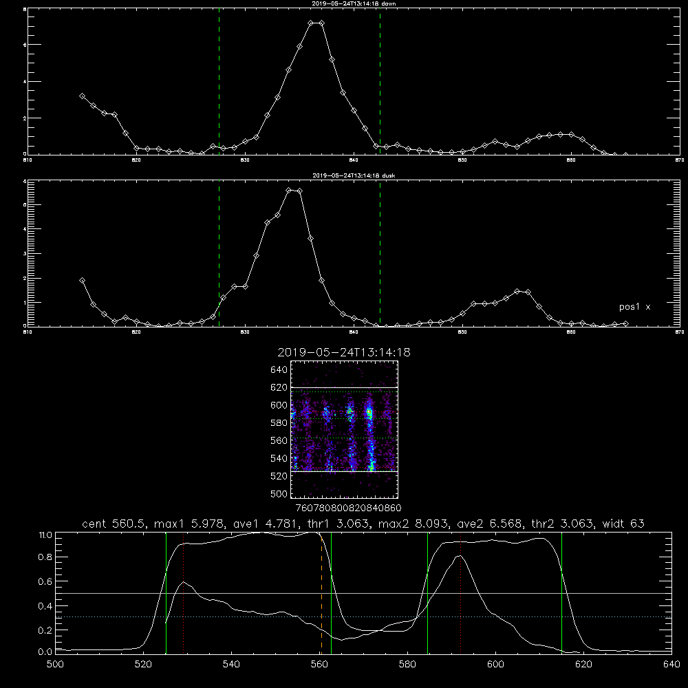
Task: Click the '0.2' y-axis label of bottom plot
Action: click(x=45, y=630)
